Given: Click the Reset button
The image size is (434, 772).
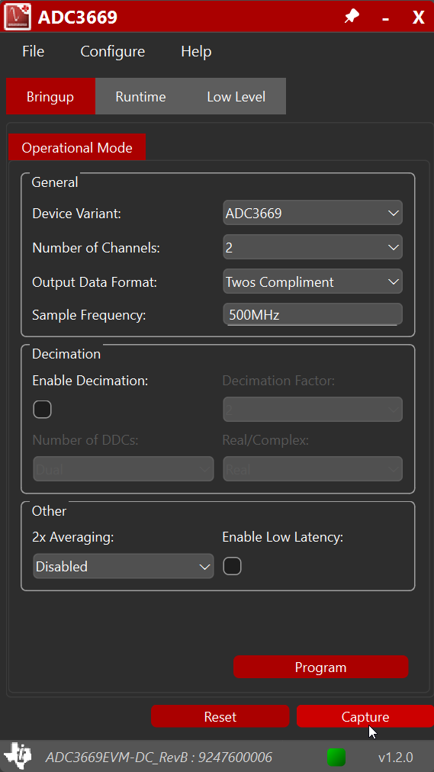Looking at the screenshot, I should pos(220,716).
